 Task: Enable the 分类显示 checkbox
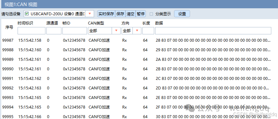click(151, 14)
